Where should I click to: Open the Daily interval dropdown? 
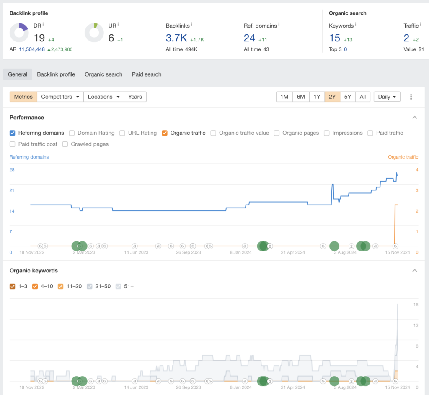(387, 97)
